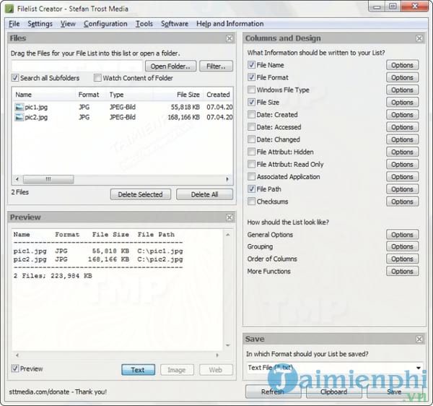The image size is (433, 406).
Task: Click the preview pane scroll right arrow
Action: [x=217, y=355]
